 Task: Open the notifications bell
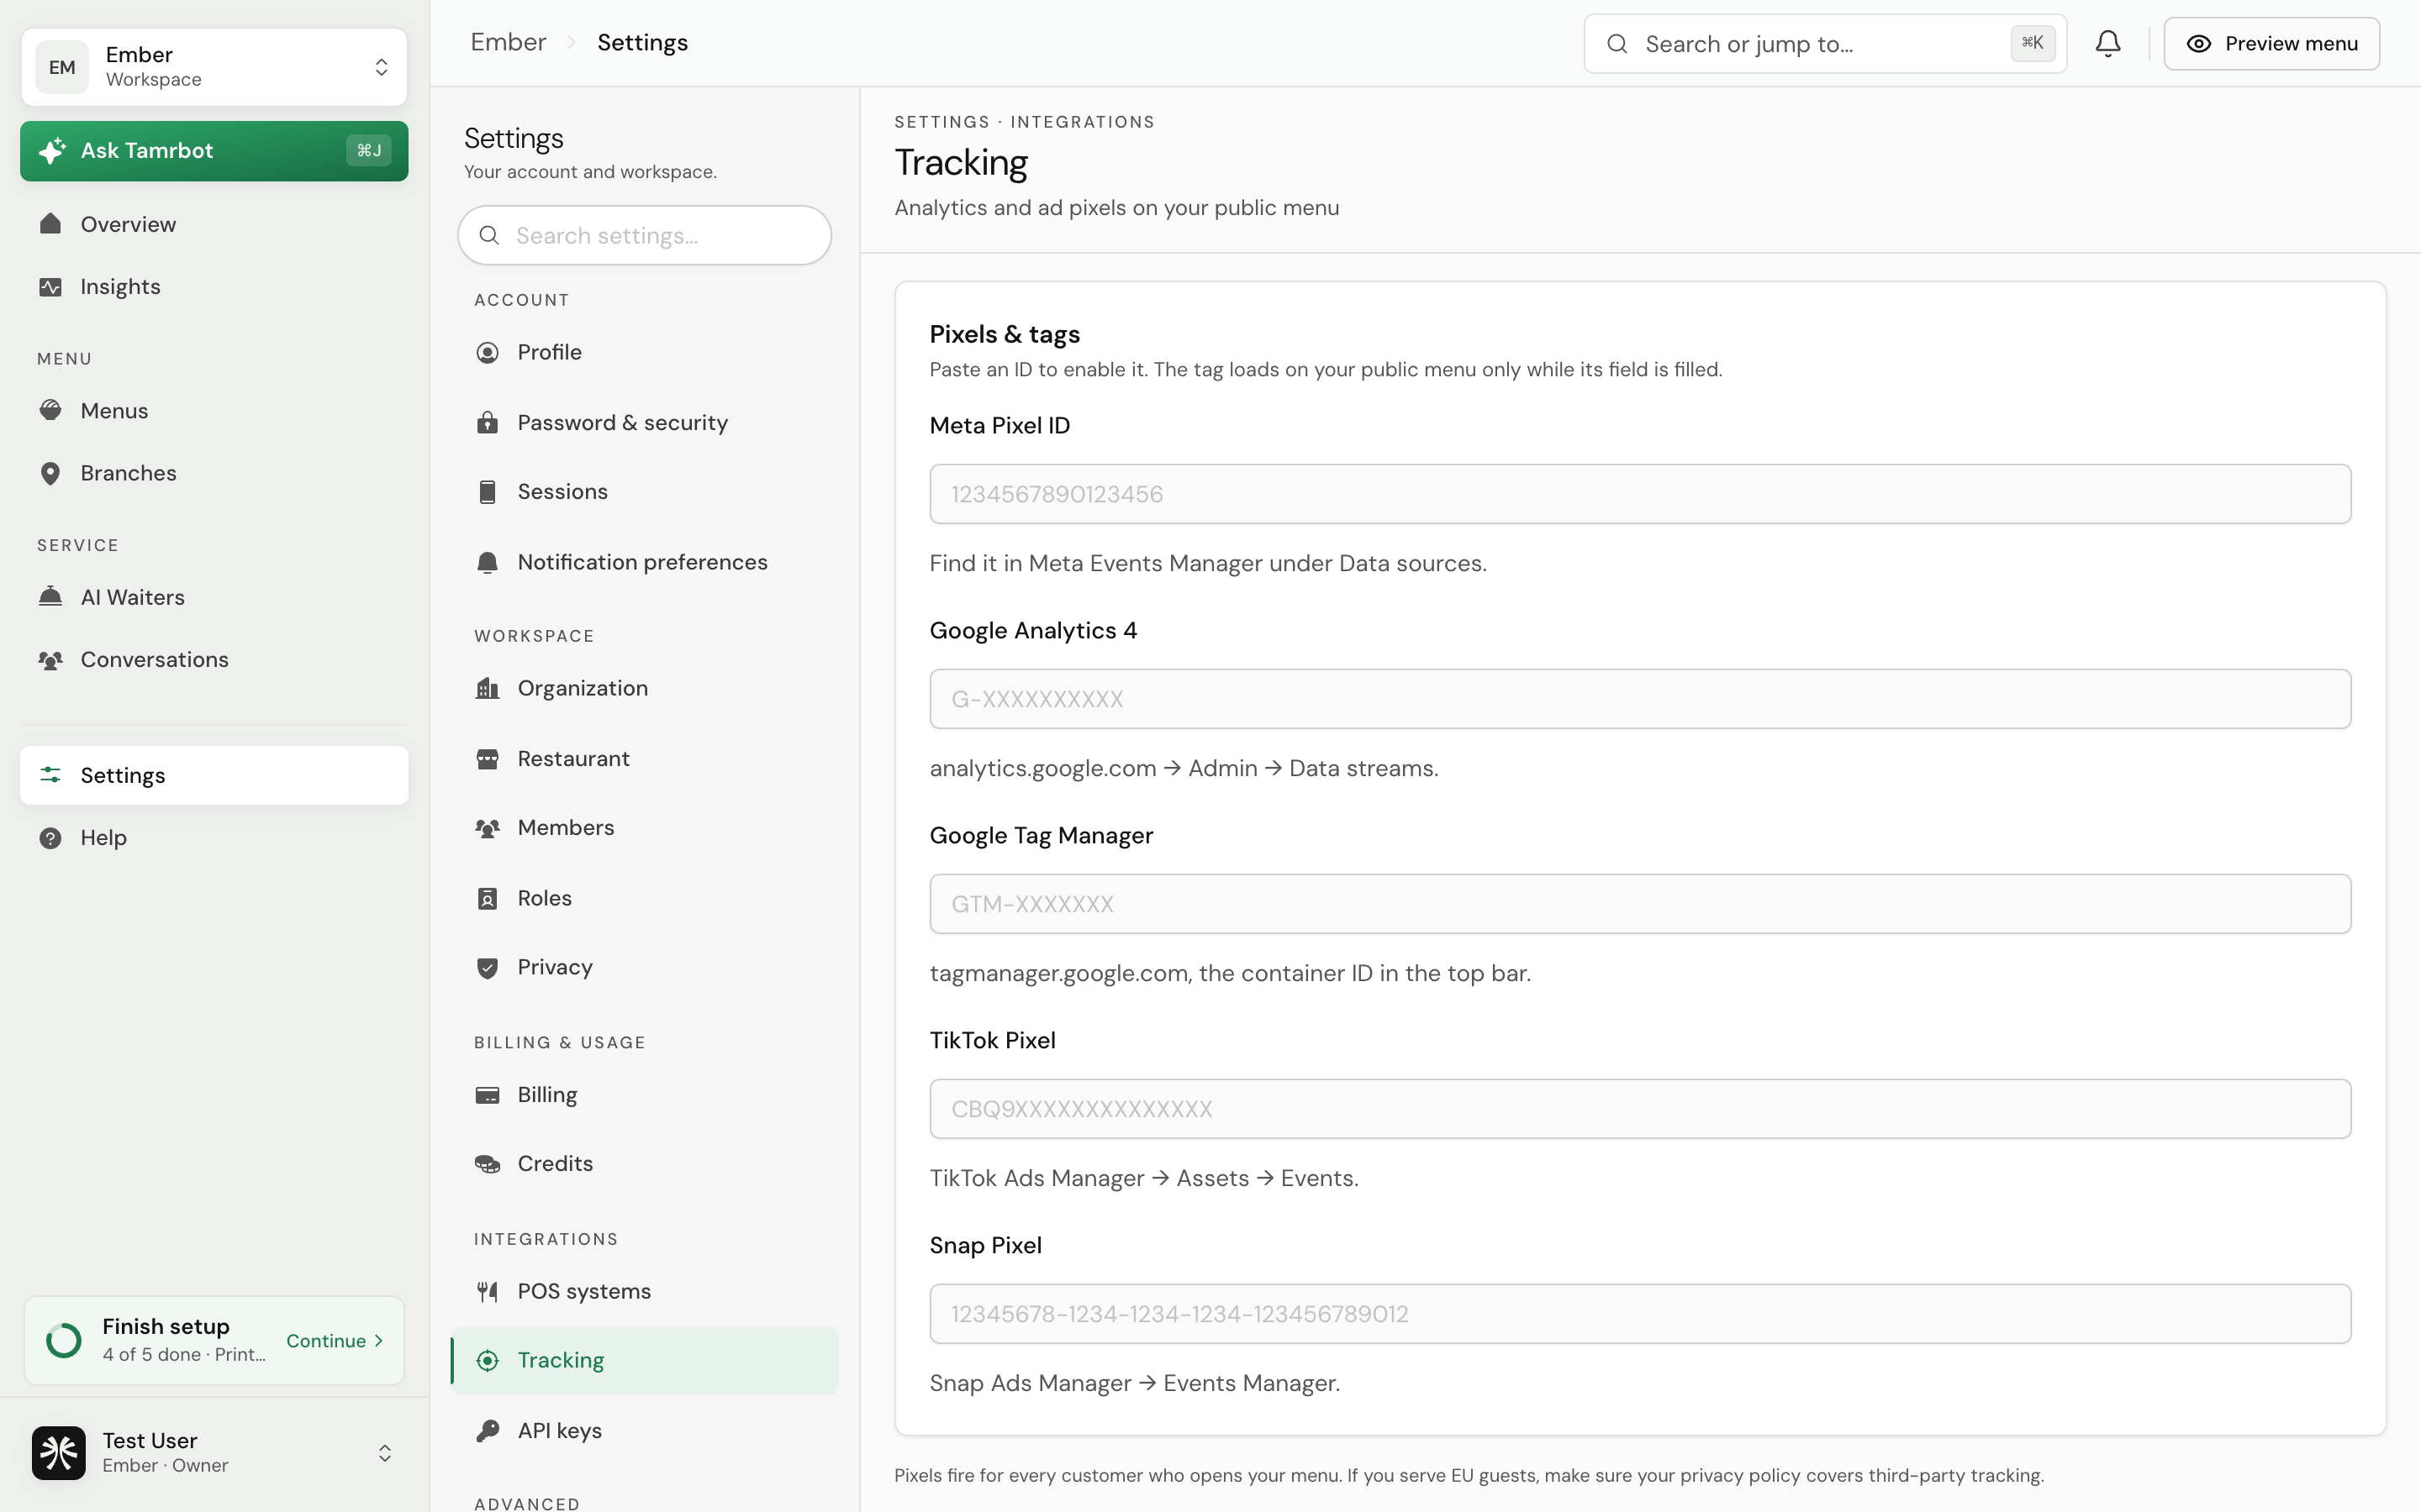tap(2108, 44)
